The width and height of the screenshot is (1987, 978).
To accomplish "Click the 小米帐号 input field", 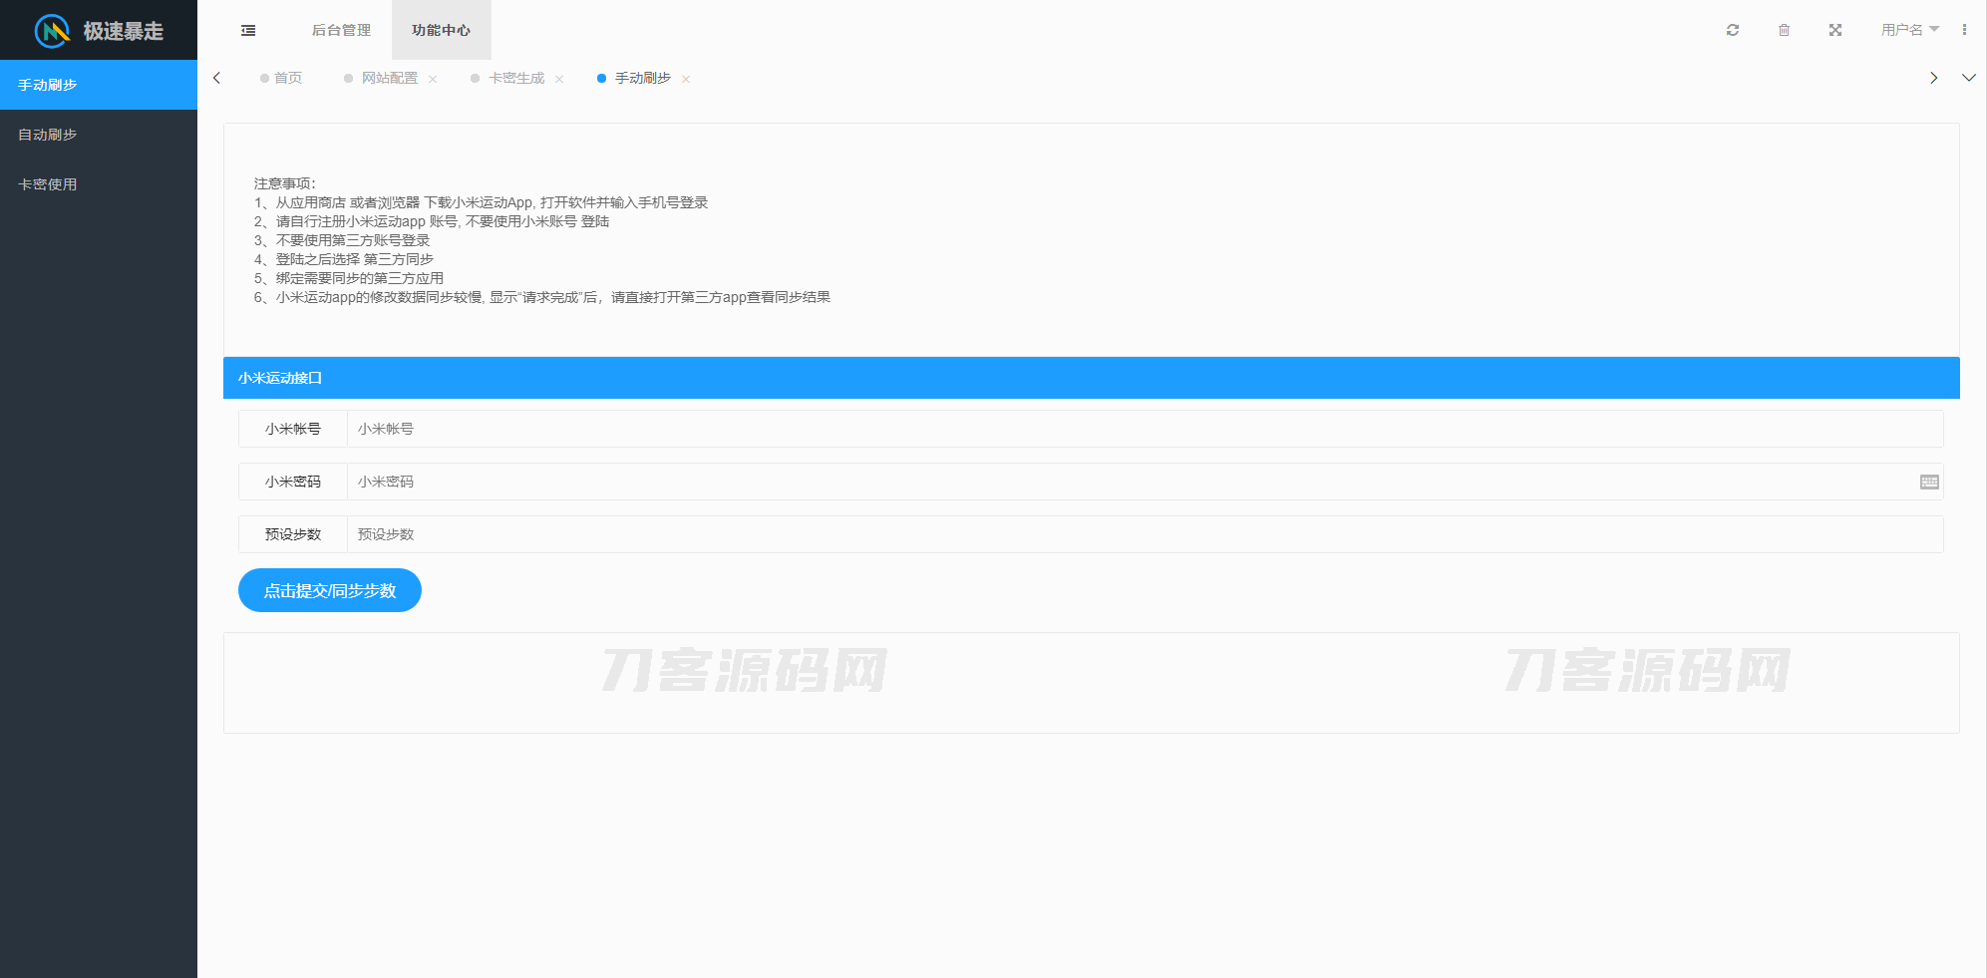I will [1144, 429].
